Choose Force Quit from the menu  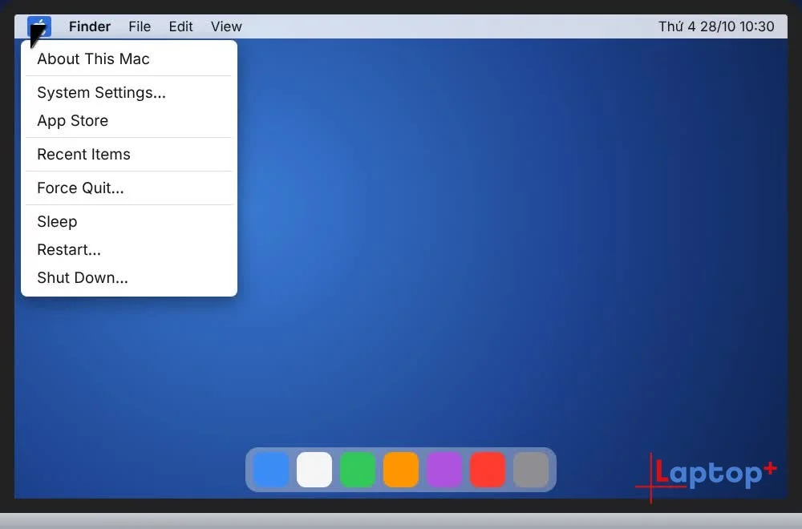[129, 188]
